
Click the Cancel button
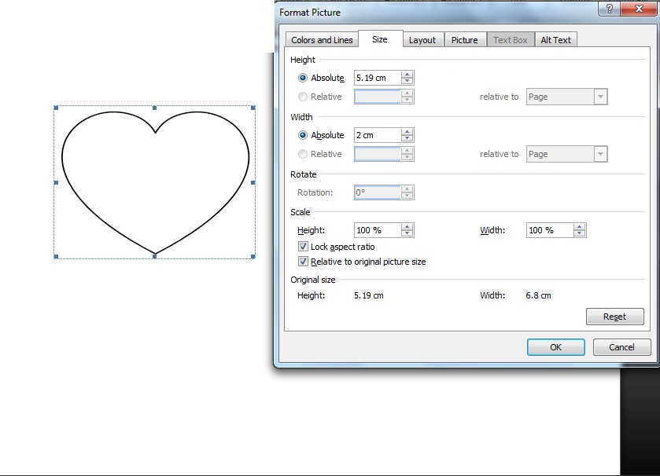pyautogui.click(x=621, y=347)
